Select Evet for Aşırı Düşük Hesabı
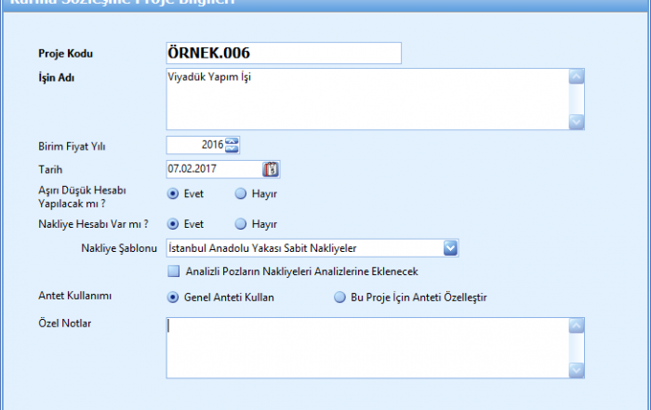The height and width of the screenshot is (410, 651). tap(173, 194)
